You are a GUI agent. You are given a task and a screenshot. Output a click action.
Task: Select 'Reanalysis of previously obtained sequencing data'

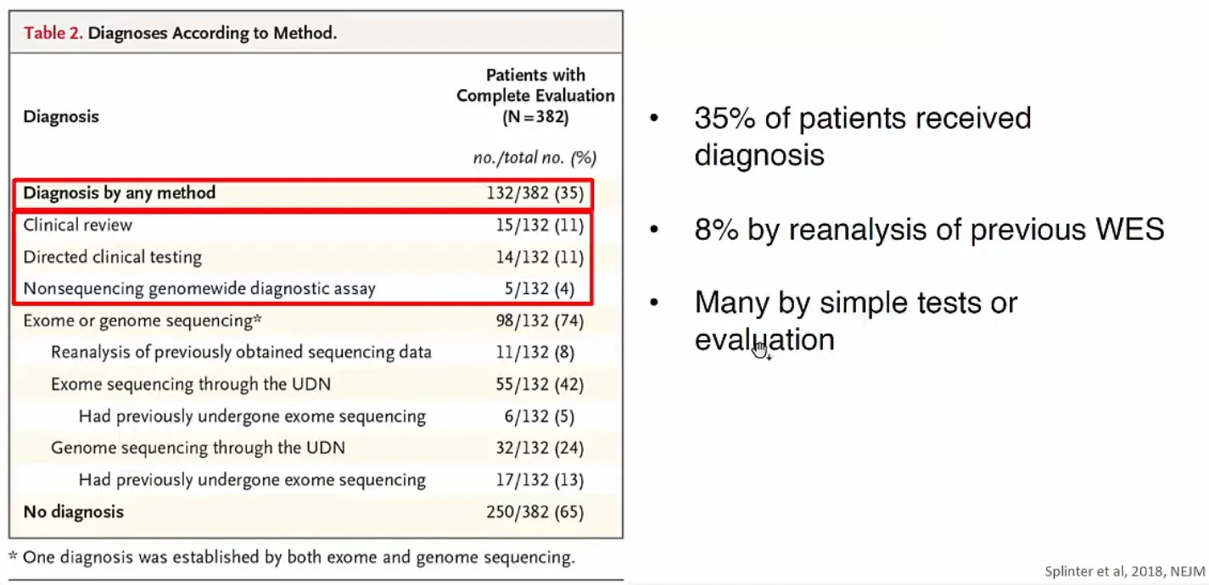241,352
